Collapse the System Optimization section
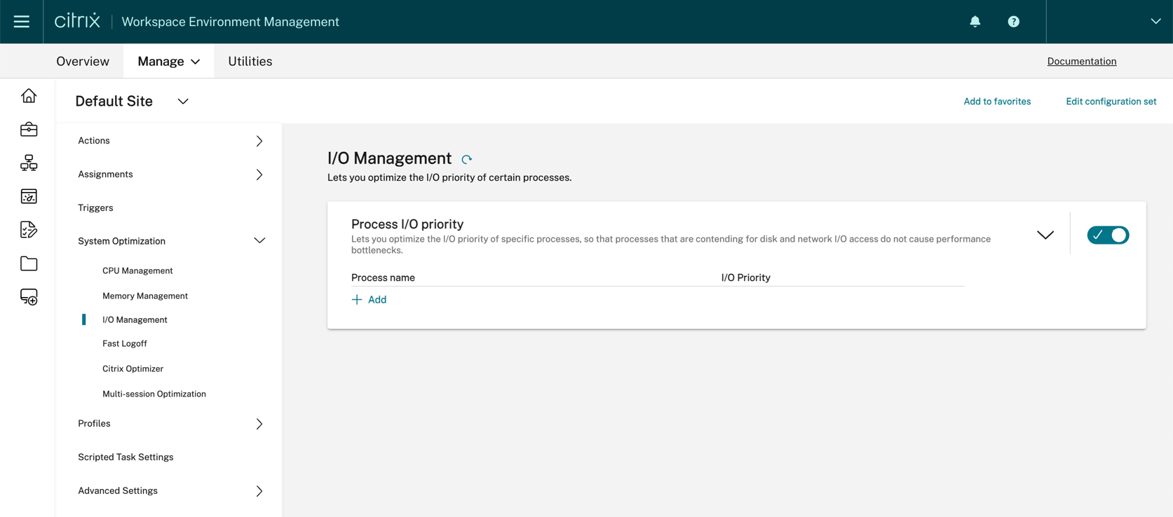Image resolution: width=1173 pixels, height=517 pixels. point(259,241)
